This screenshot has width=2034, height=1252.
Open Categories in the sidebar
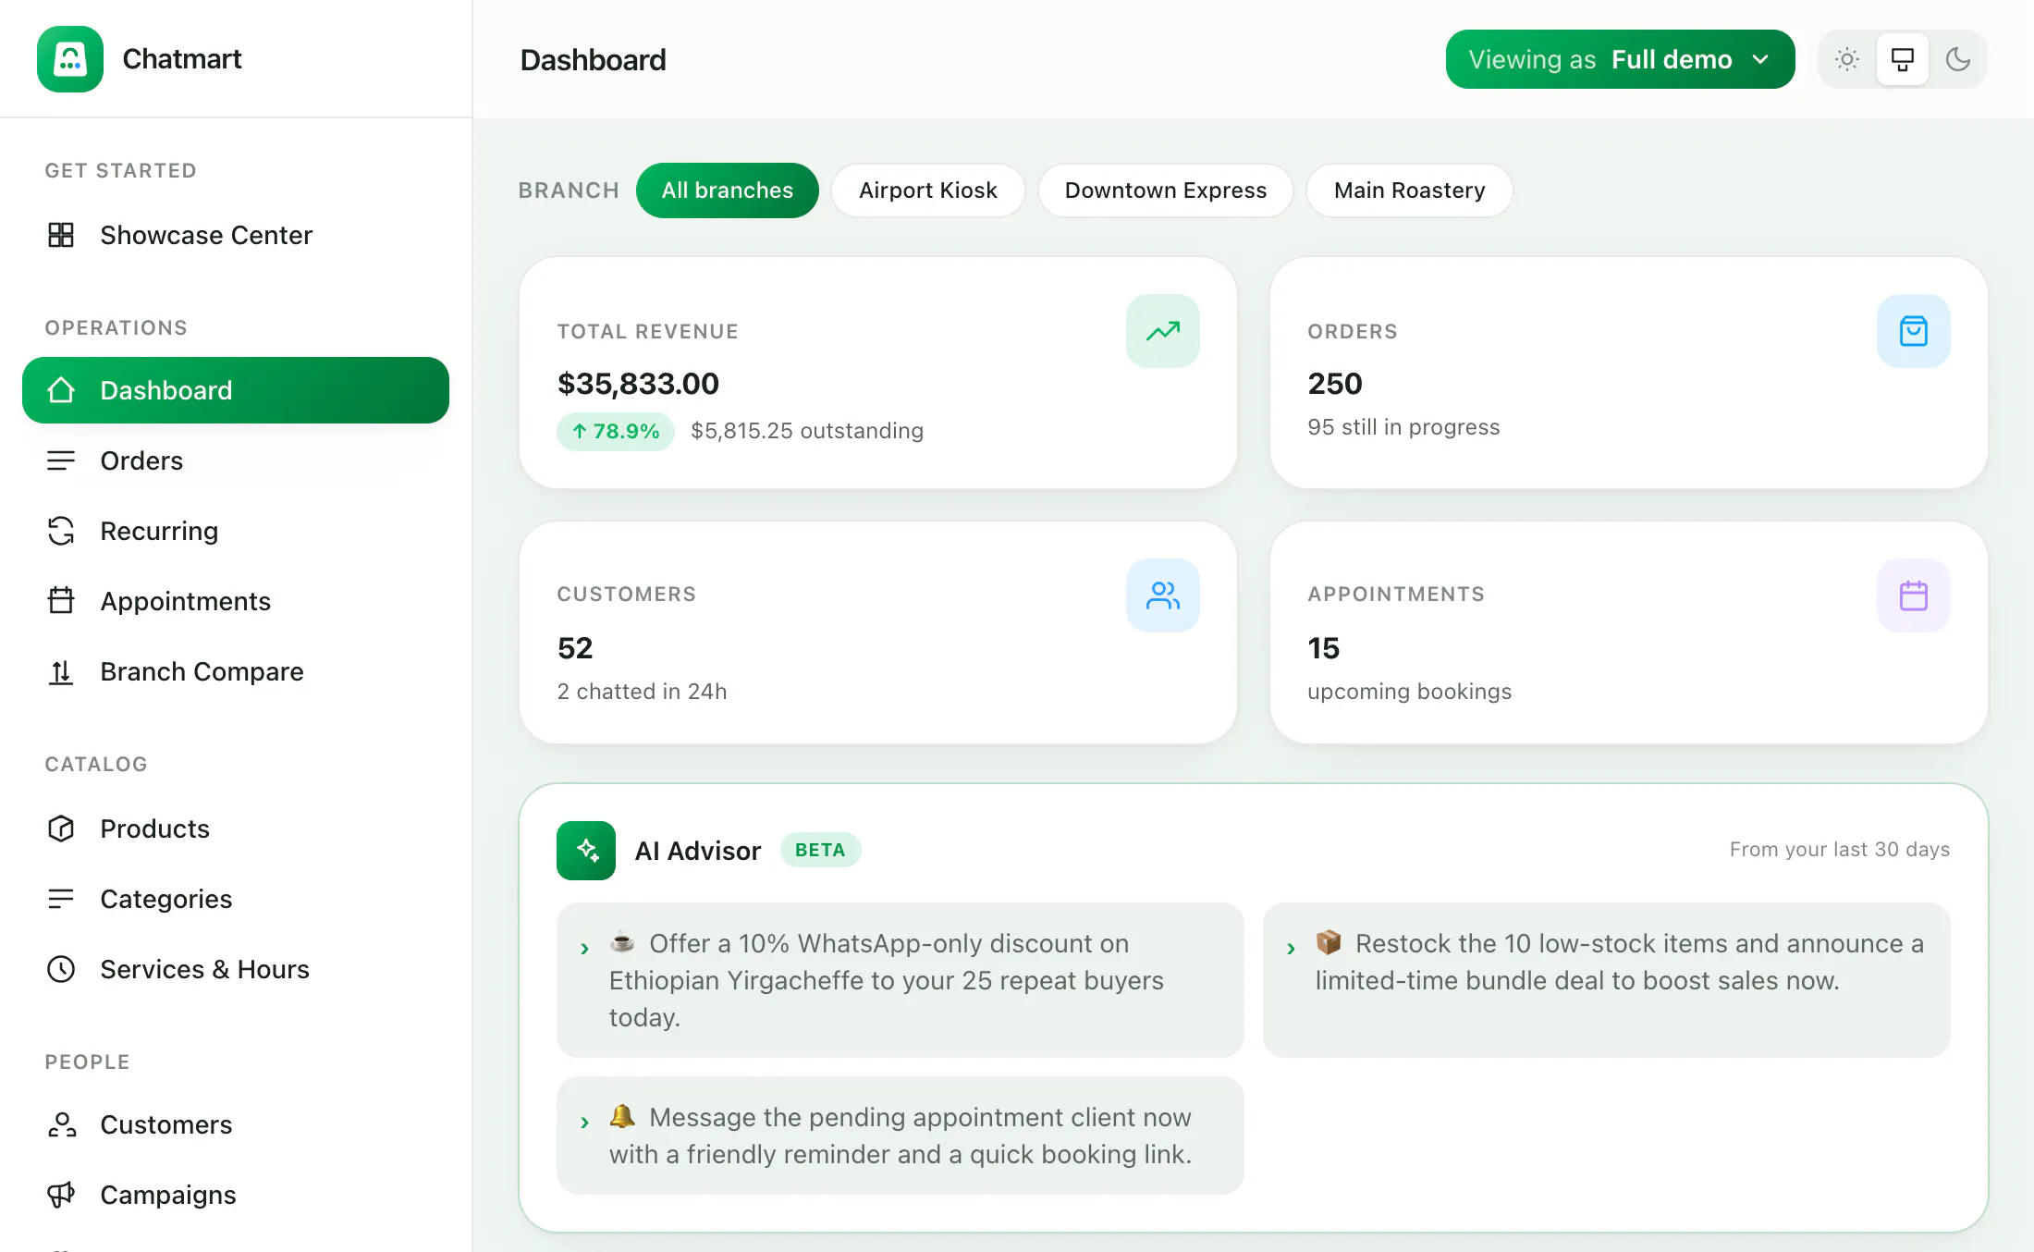pos(236,899)
